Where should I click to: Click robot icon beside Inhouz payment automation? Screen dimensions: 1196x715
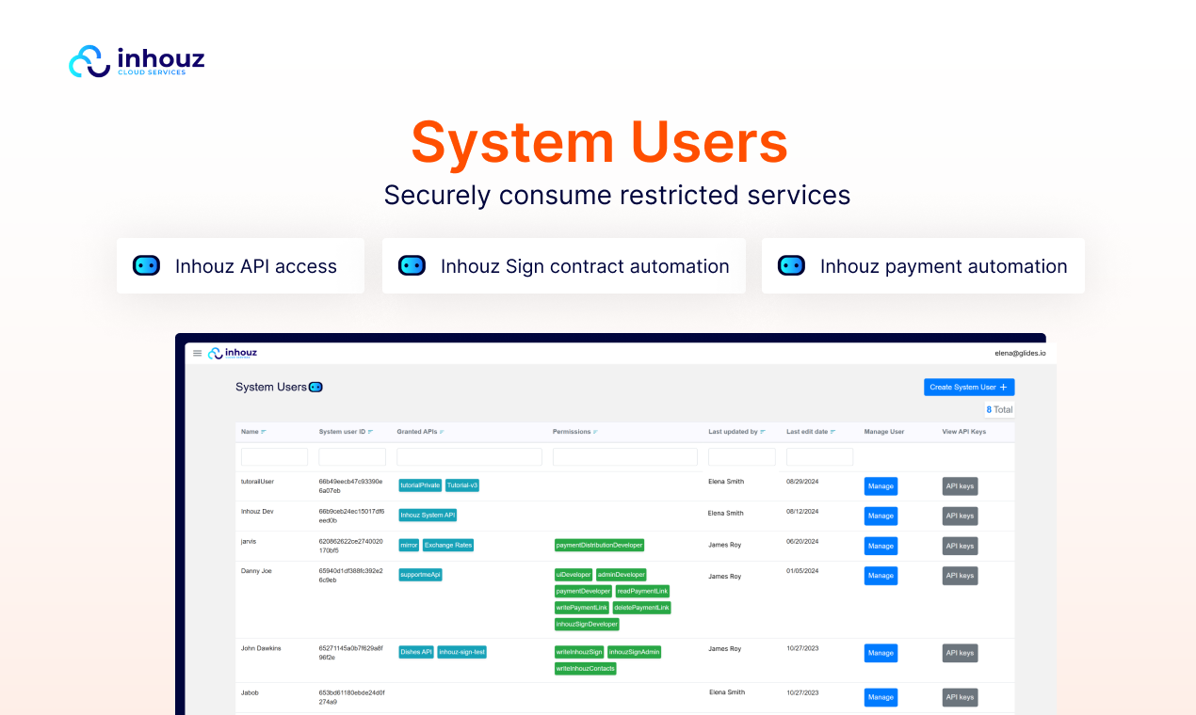[791, 265]
